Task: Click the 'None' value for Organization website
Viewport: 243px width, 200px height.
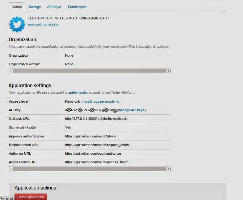Action: [x=69, y=64]
